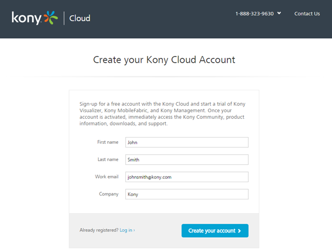Click the arrow chevron on the account button
Viewport: 332px width, 252px height.
[240, 231]
